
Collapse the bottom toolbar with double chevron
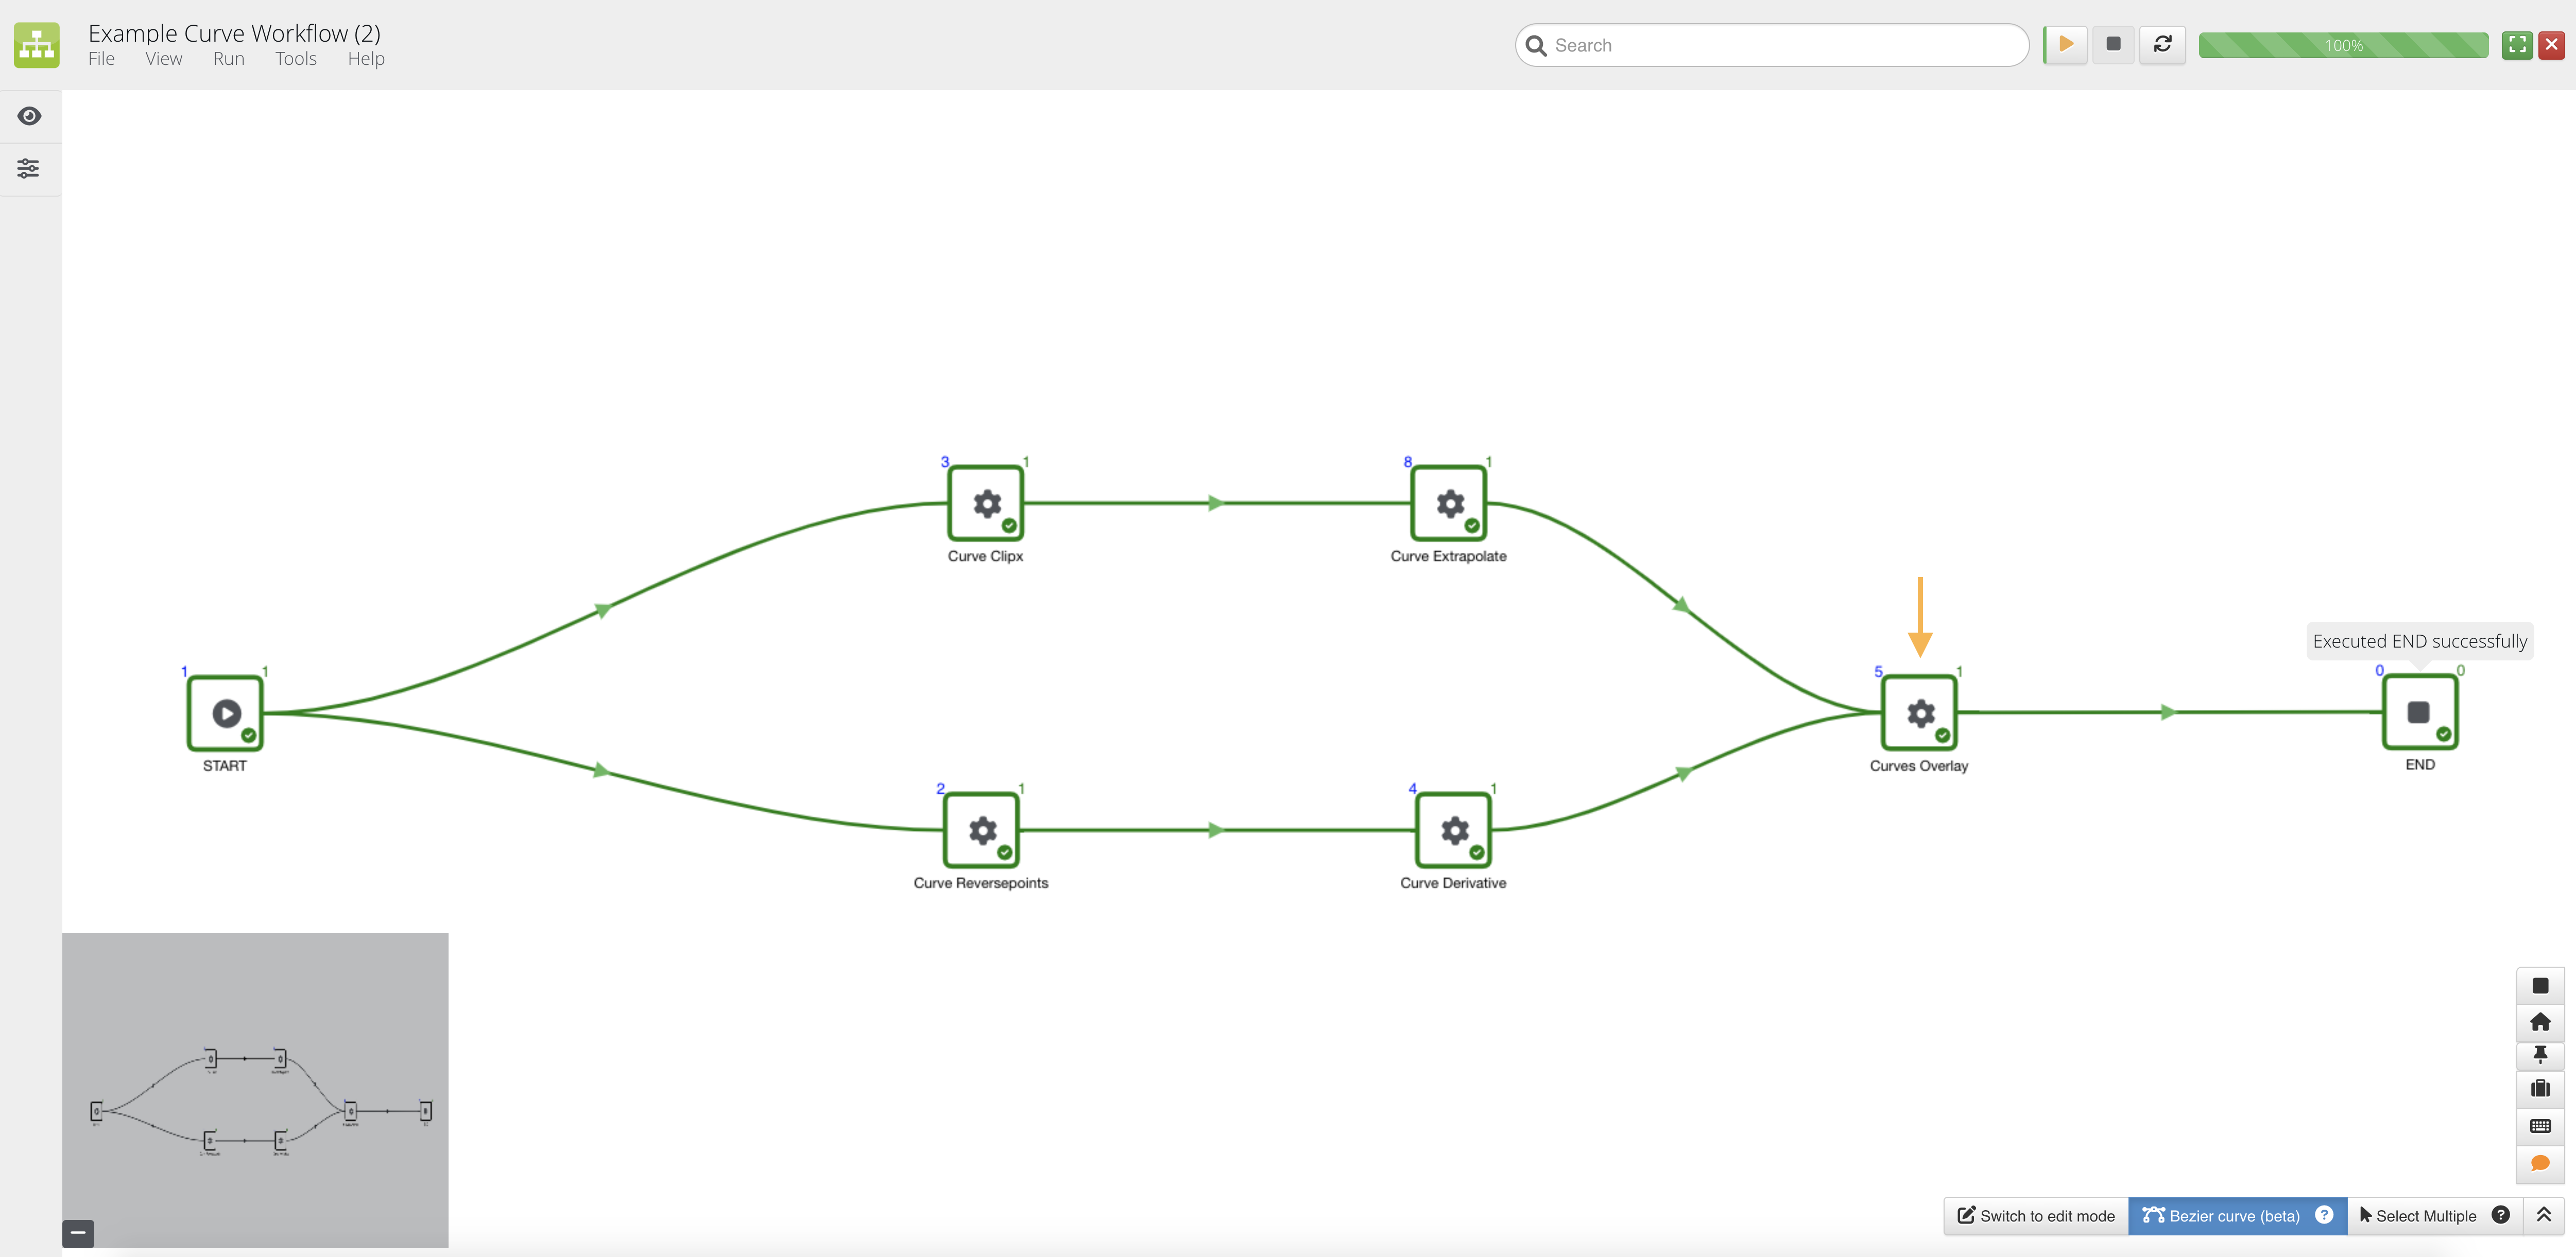pos(2544,1215)
